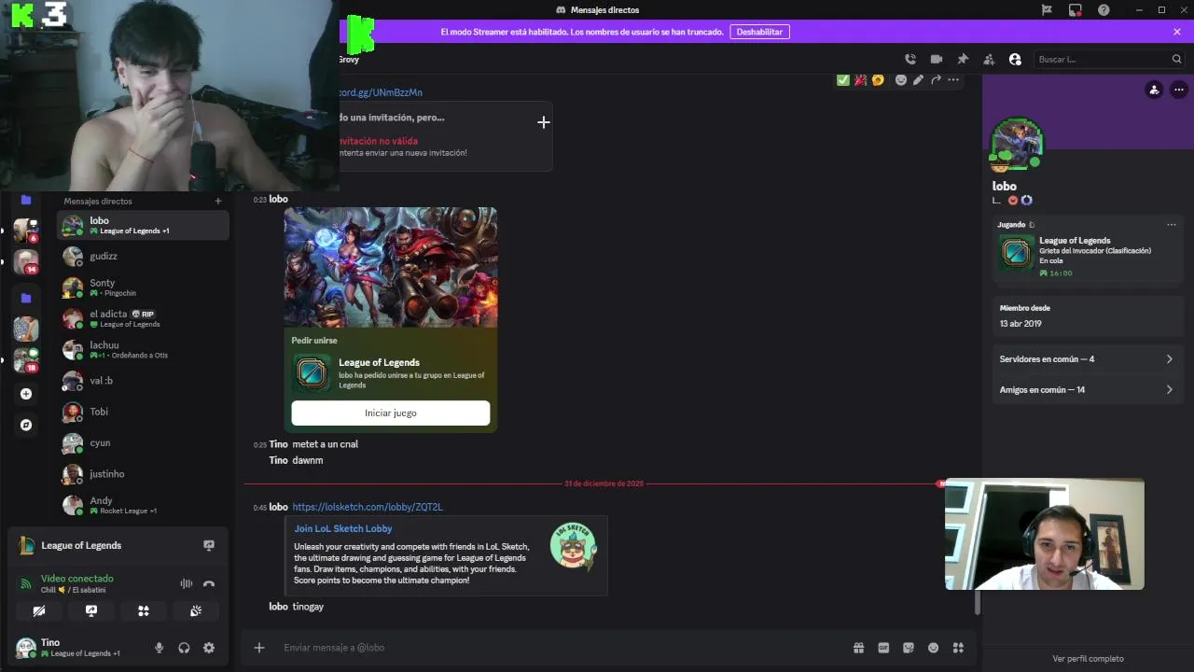Create new DM with plus icon
The width and height of the screenshot is (1194, 672).
tap(218, 201)
